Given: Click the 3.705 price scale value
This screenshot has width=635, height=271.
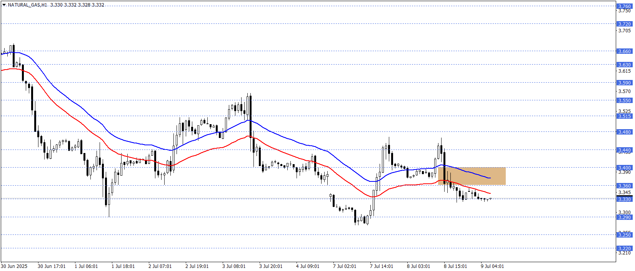Looking at the screenshot, I should [625, 30].
